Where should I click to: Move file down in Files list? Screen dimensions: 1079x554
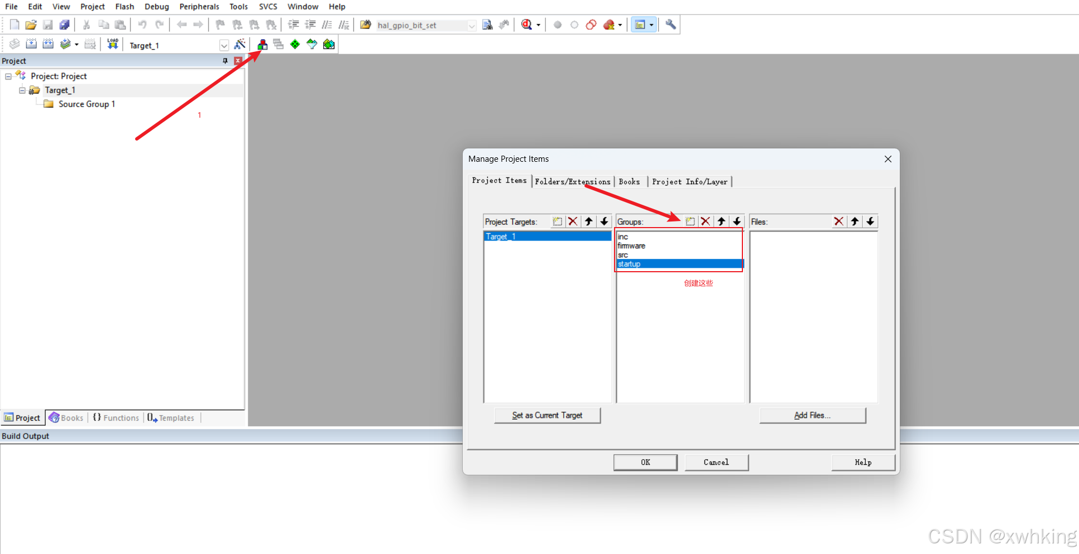[x=870, y=221]
